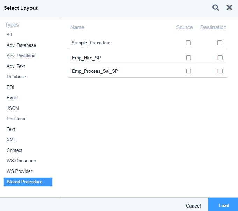Check Destination box for Sample_Procedure

point(219,43)
